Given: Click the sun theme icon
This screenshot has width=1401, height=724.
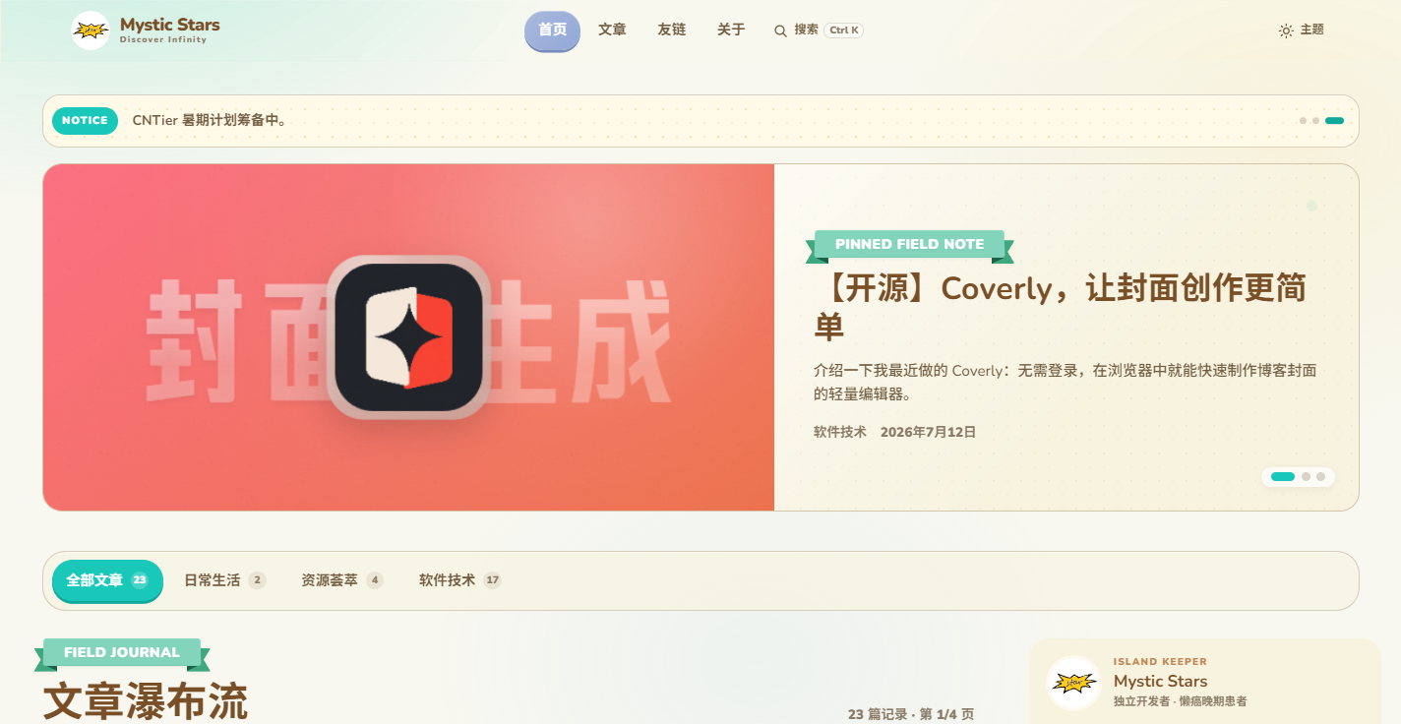Looking at the screenshot, I should tap(1286, 30).
